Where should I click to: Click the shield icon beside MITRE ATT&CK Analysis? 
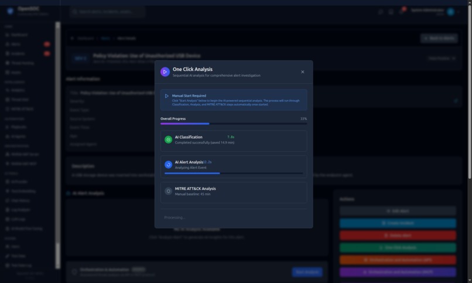point(168,191)
